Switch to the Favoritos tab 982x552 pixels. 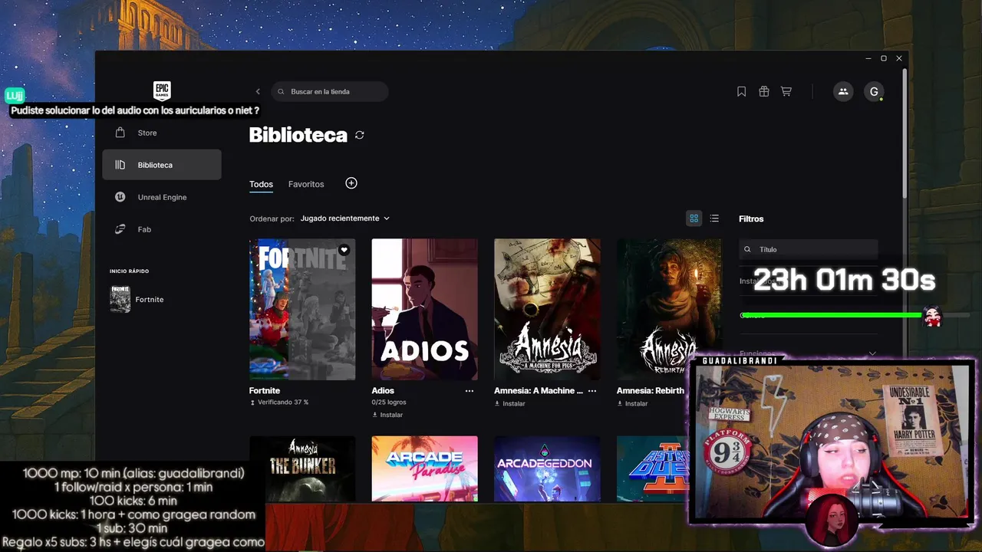(x=306, y=184)
